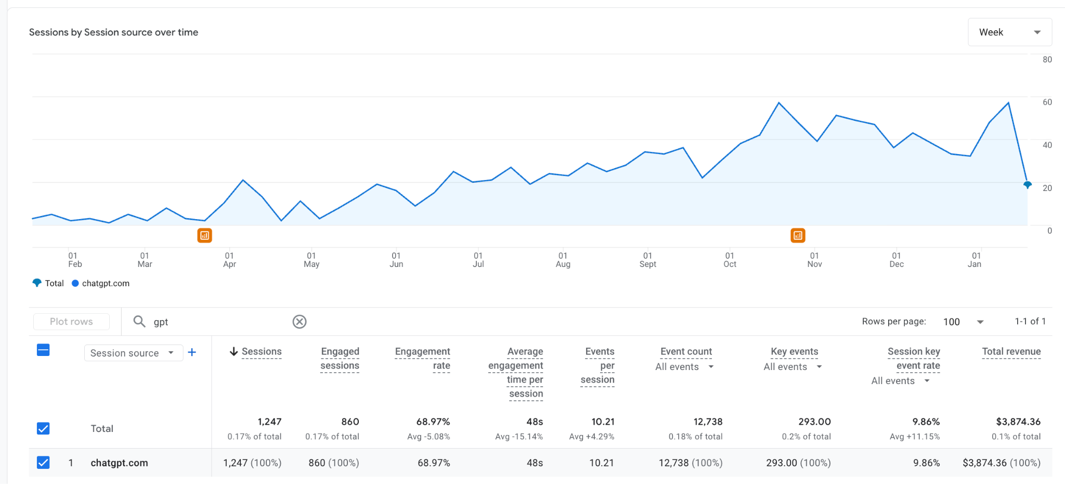This screenshot has height=484, width=1065.
Task: Click the Total legend pin icon
Action: [36, 283]
